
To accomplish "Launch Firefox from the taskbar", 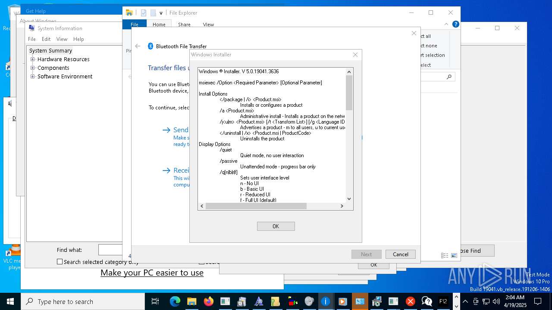I will [x=208, y=301].
